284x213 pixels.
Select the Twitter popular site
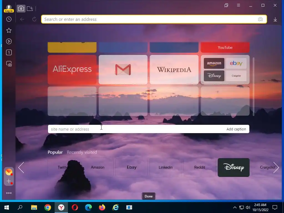[x=63, y=167]
